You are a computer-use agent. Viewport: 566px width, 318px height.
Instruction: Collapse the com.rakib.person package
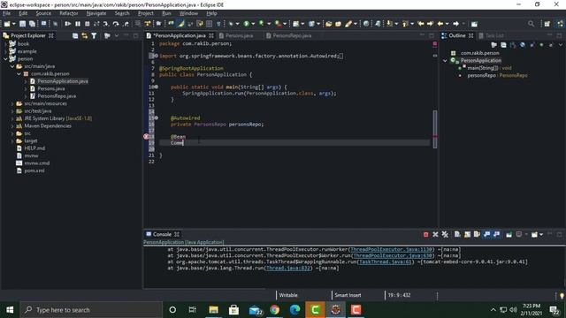click(x=19, y=74)
